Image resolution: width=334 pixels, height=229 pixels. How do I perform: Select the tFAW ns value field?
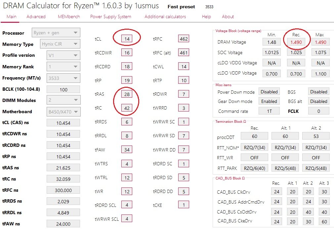pyautogui.click(x=63, y=224)
